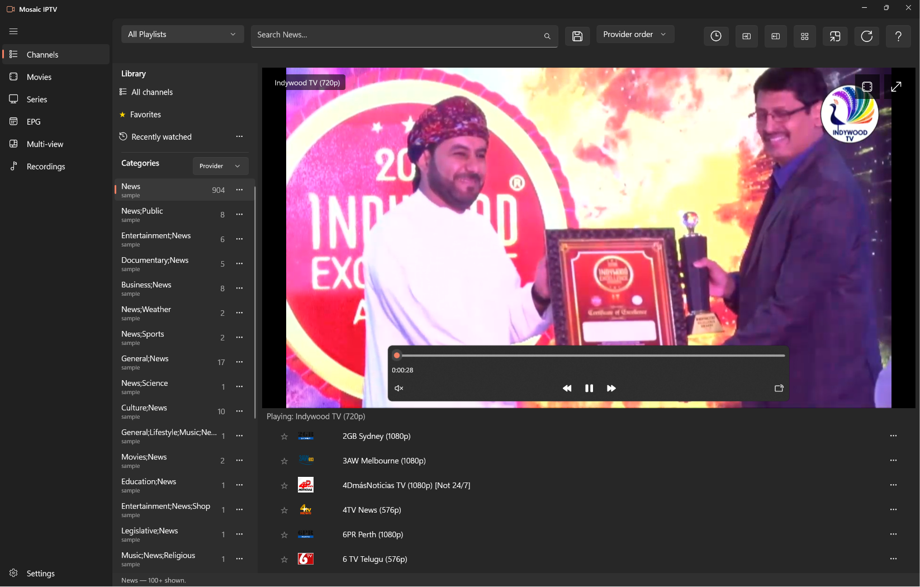
Task: Click the save search icon button
Action: (x=577, y=36)
